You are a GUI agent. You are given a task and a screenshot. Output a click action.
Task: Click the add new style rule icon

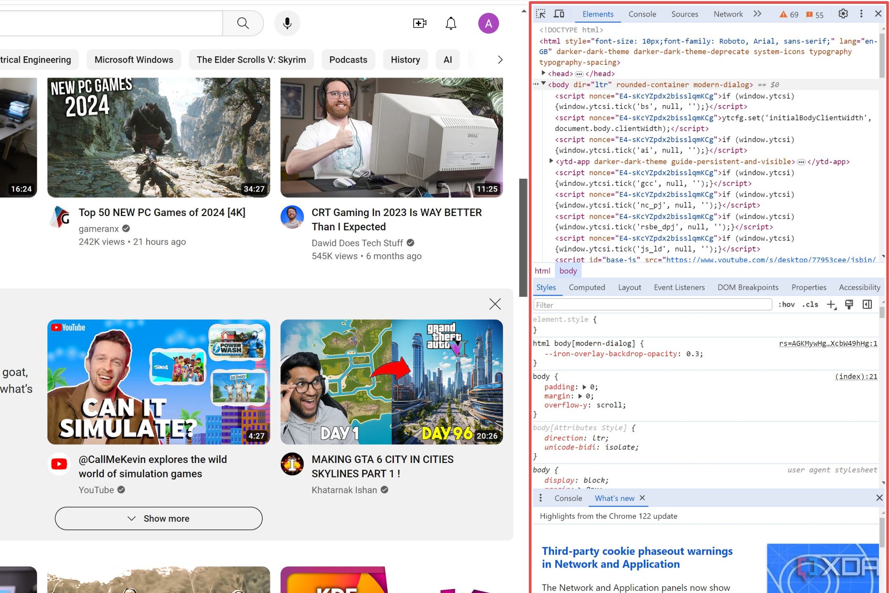click(830, 305)
